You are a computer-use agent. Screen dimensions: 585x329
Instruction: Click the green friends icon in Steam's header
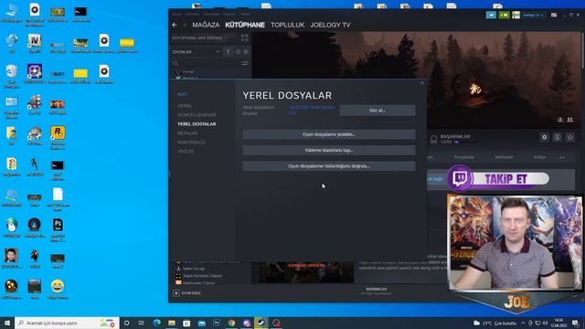click(x=504, y=15)
